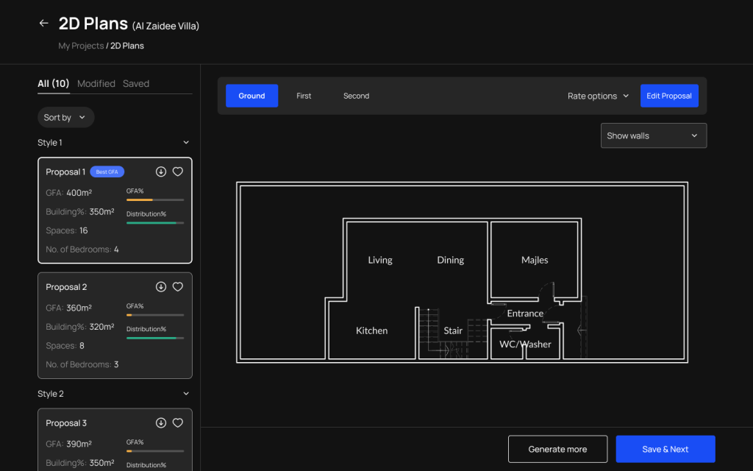This screenshot has height=471, width=753.
Task: Click the GFA% progress bar in Proposal 1
Action: [155, 199]
